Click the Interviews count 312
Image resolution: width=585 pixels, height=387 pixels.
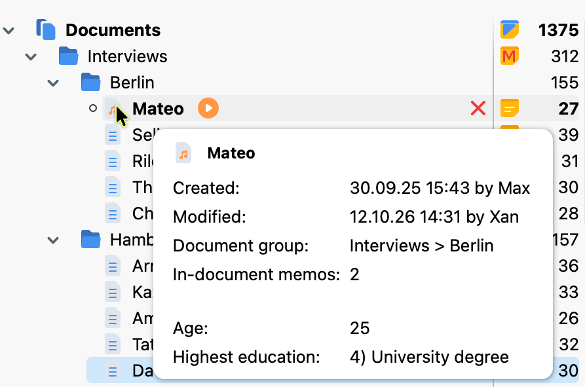click(565, 57)
